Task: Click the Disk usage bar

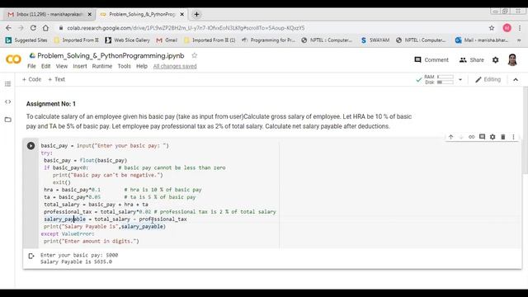Action: click(x=445, y=82)
